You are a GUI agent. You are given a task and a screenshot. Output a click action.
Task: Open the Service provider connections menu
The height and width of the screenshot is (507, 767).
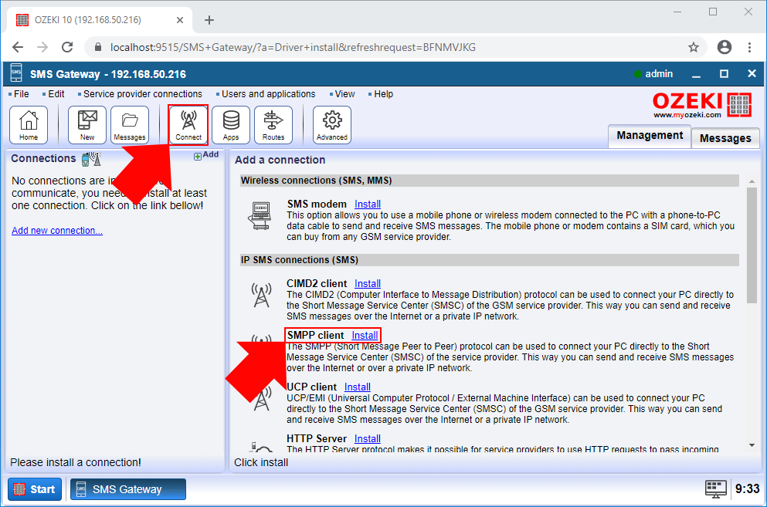[x=141, y=93]
